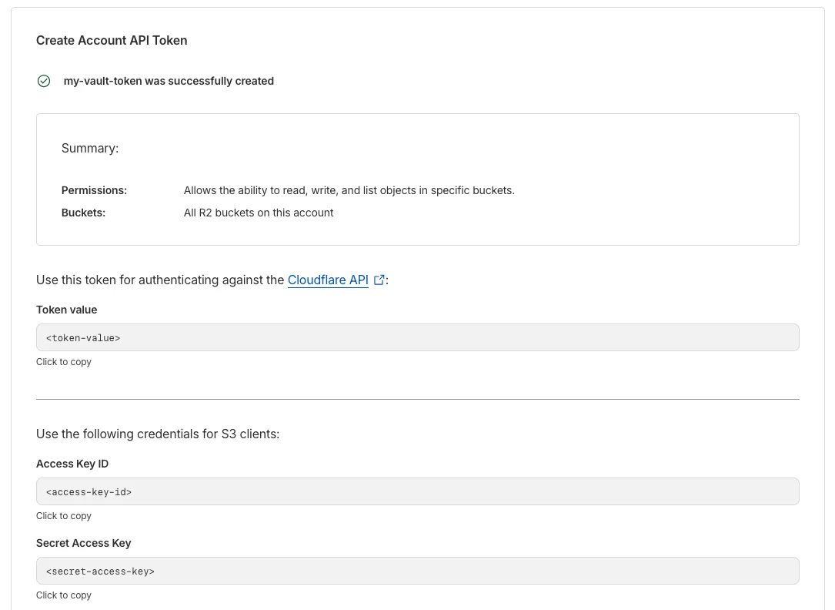
Task: Click the <token-value> box to copy it
Action: coord(418,337)
